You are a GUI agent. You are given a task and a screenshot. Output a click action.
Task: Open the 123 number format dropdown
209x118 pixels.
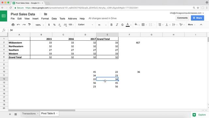(71, 25)
